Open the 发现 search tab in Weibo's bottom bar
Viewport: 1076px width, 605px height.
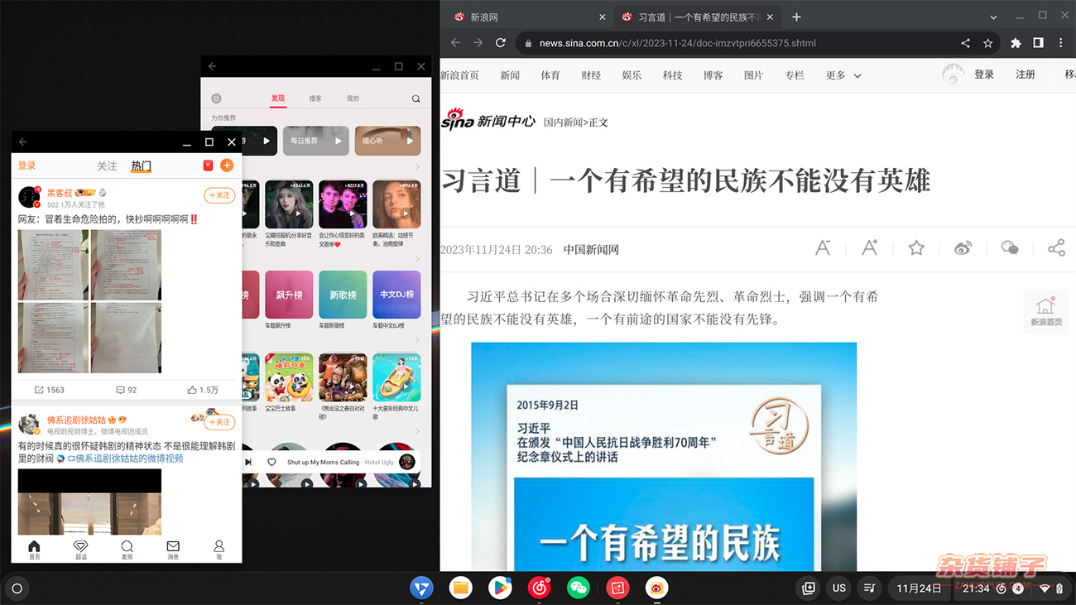click(127, 550)
